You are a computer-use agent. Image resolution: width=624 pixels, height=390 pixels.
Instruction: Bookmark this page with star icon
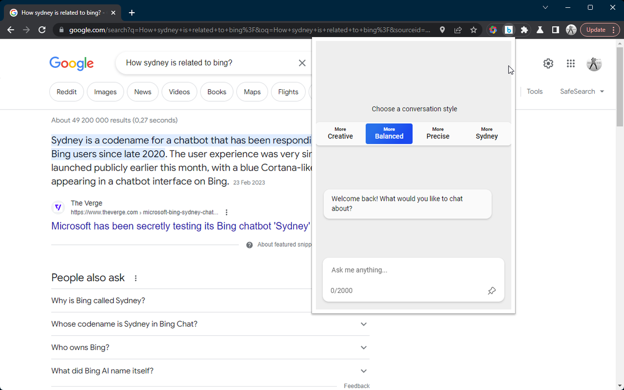(473, 30)
